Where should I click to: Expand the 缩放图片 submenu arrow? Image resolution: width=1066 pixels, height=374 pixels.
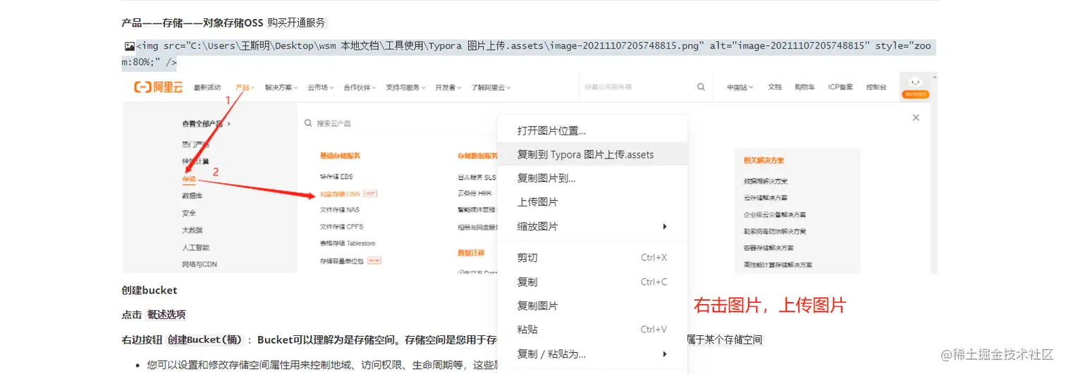(x=665, y=227)
